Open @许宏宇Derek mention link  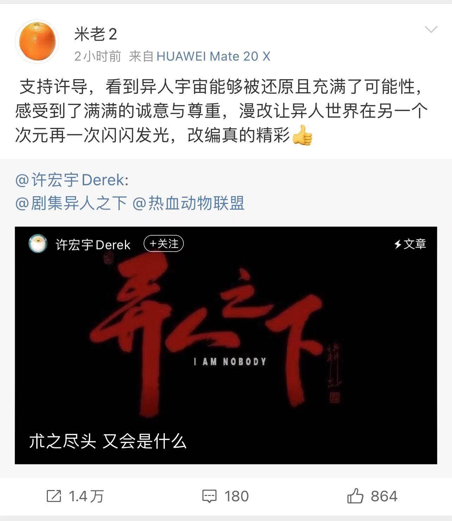tap(72, 180)
